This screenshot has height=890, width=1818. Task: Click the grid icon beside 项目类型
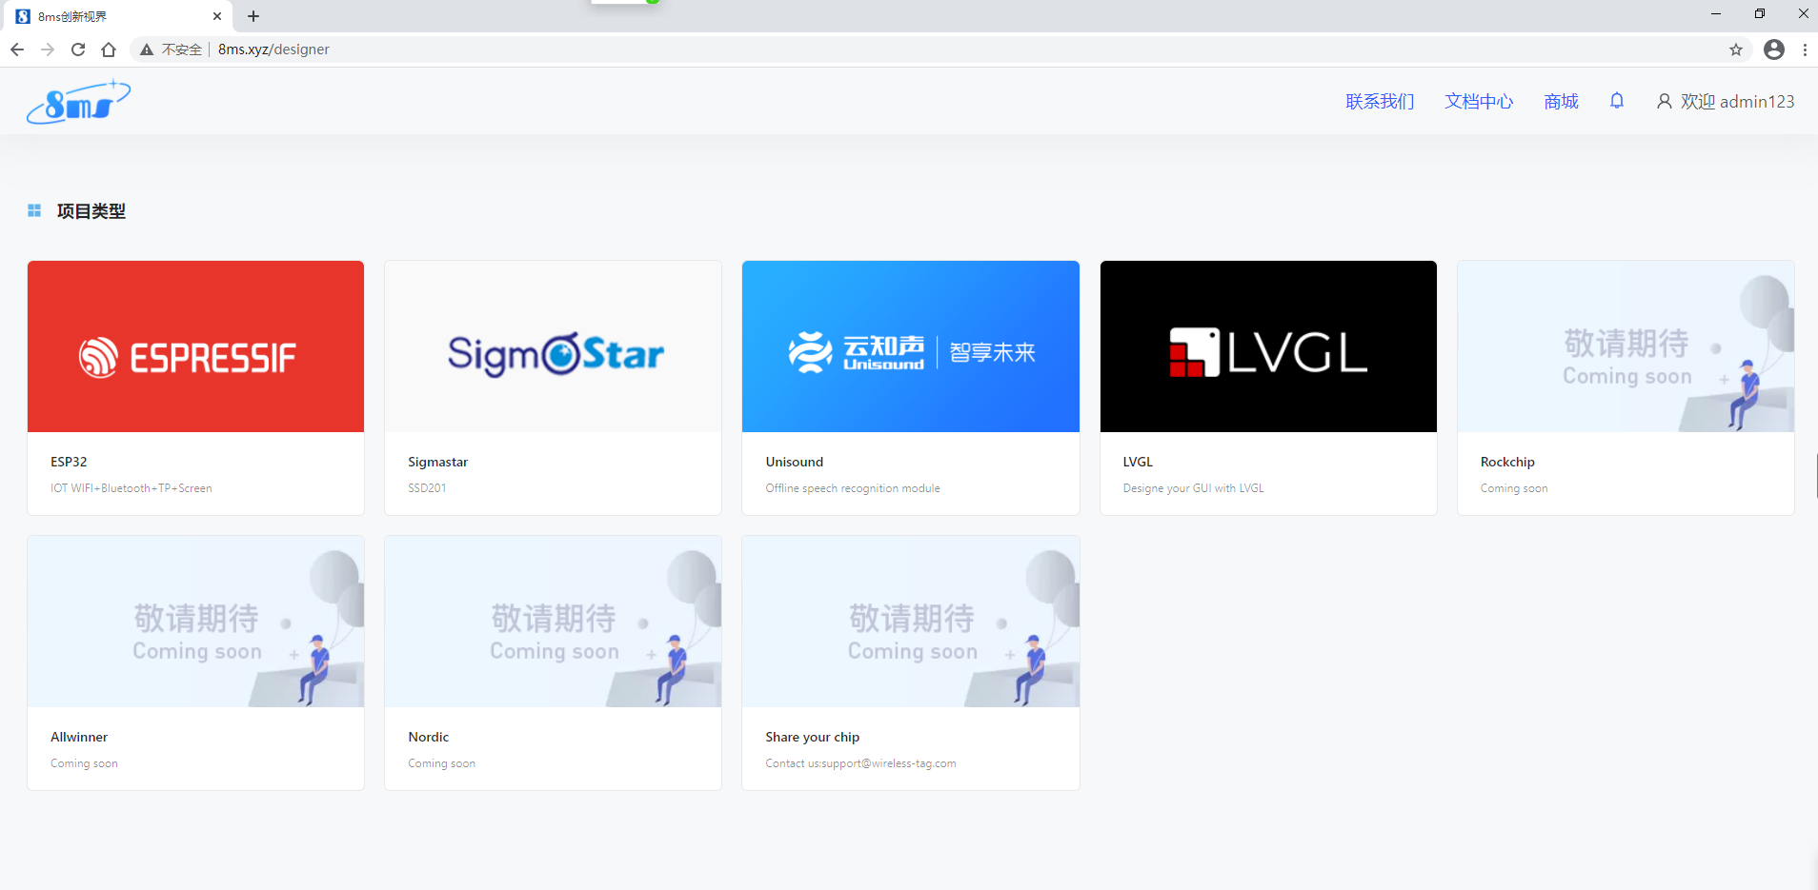pos(34,210)
